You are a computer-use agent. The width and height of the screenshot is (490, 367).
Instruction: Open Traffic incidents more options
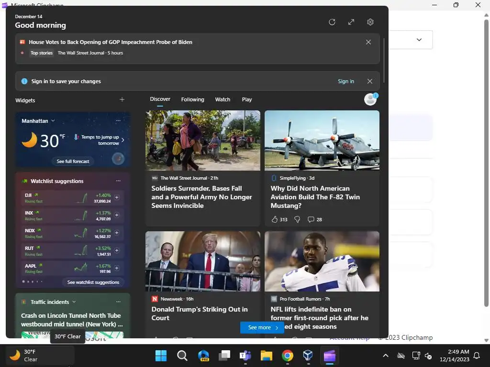(118, 302)
